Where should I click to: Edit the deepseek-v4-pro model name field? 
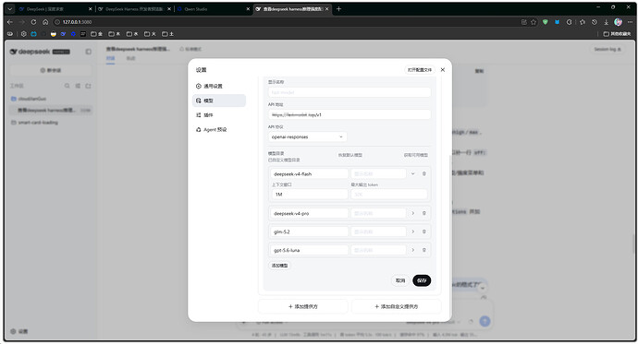click(x=309, y=213)
